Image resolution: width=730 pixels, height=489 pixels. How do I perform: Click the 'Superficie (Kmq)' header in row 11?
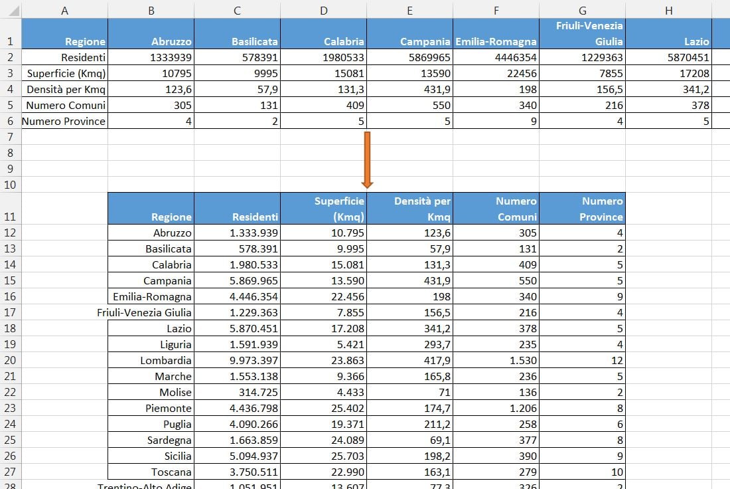coord(324,209)
